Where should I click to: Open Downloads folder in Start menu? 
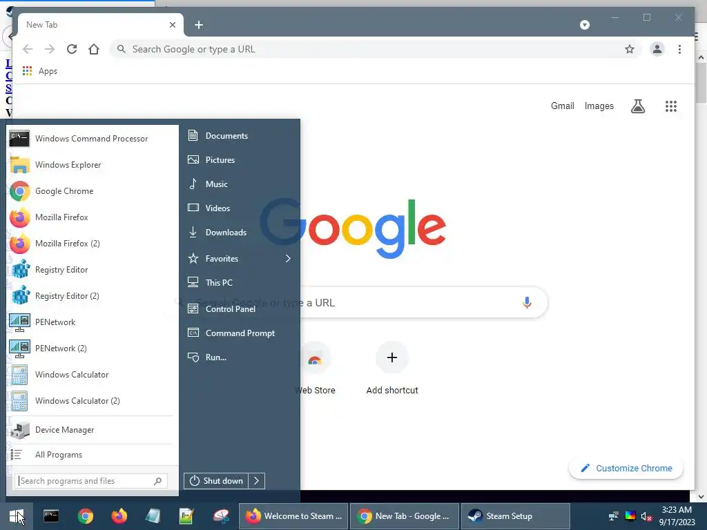tap(240, 233)
